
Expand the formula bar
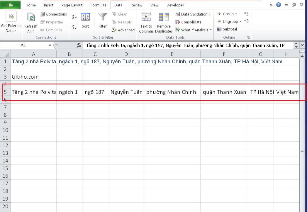[302, 45]
